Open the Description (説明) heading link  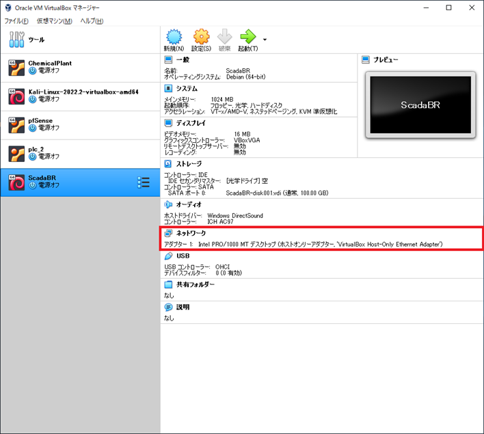coord(183,307)
